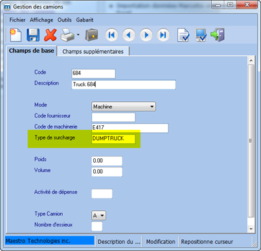Click Repositionne curseur status entry
The width and height of the screenshot is (261, 251).
pos(207,242)
